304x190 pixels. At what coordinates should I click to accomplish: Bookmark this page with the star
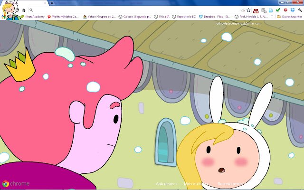pos(248,10)
